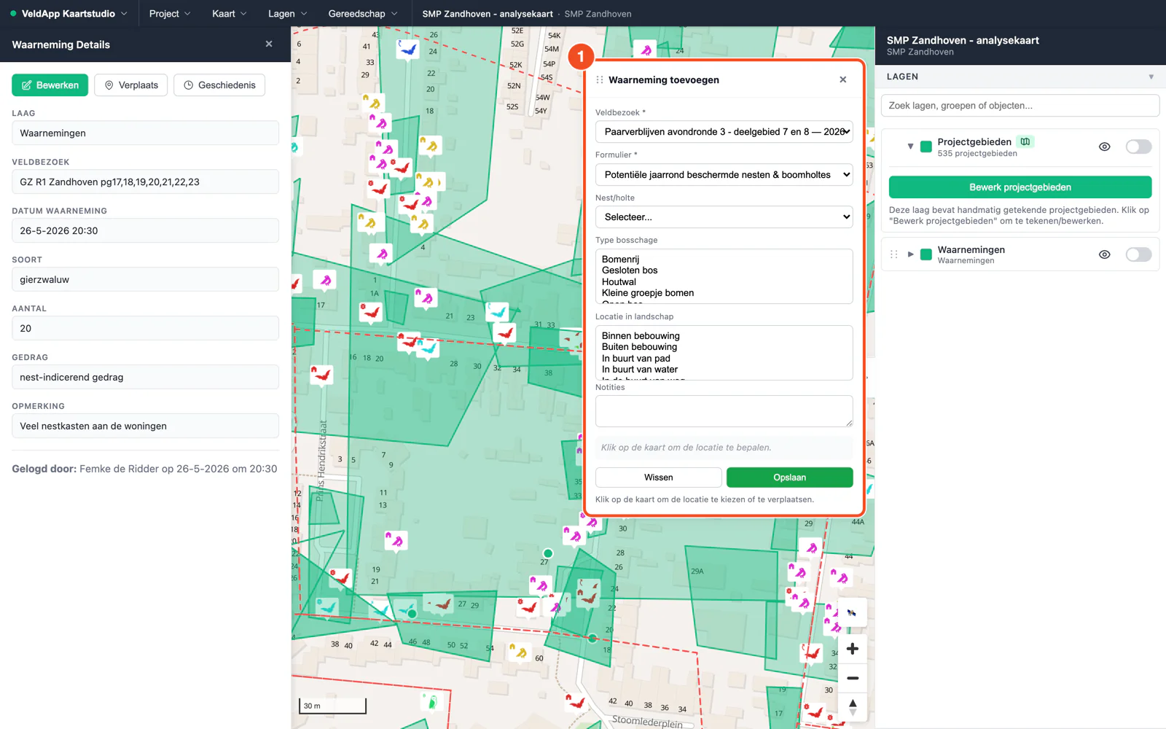
Task: Click the red bat marker near house 1A
Action: pyautogui.click(x=371, y=313)
